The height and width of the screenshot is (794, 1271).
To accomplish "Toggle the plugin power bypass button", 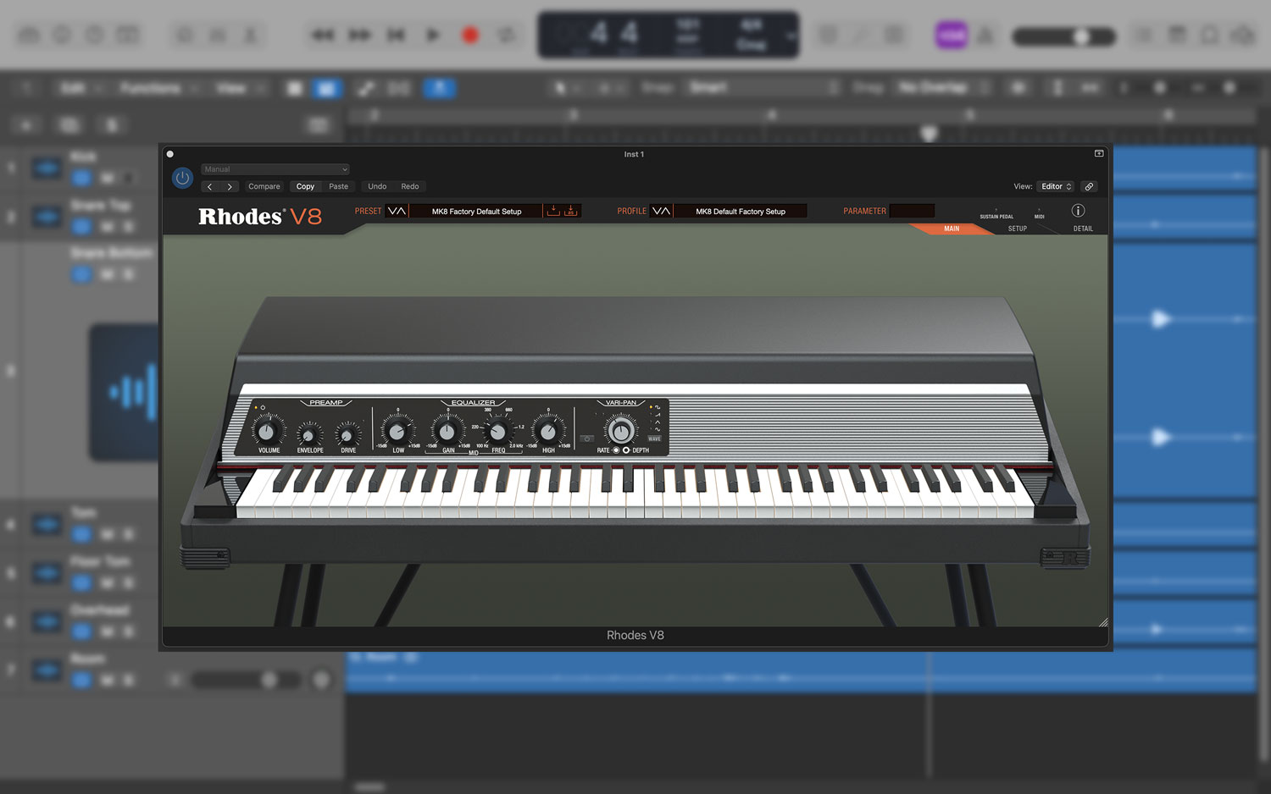I will click(x=182, y=178).
